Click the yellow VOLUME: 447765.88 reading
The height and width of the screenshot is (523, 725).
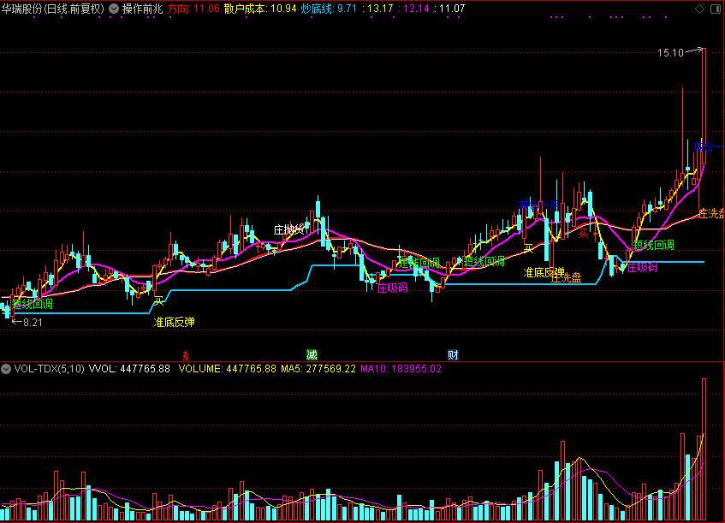pos(228,369)
